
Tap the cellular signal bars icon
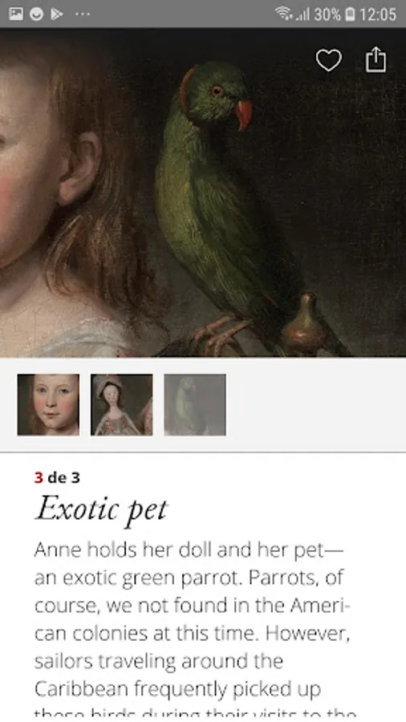pyautogui.click(x=302, y=14)
